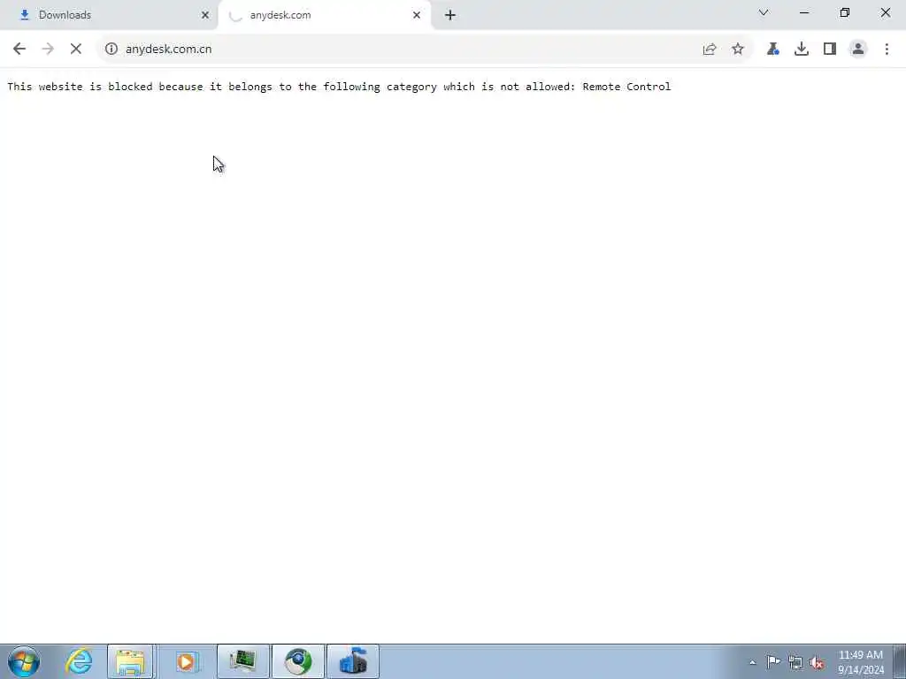The height and width of the screenshot is (679, 906).
Task: Show hidden system tray icons
Action: (x=752, y=662)
